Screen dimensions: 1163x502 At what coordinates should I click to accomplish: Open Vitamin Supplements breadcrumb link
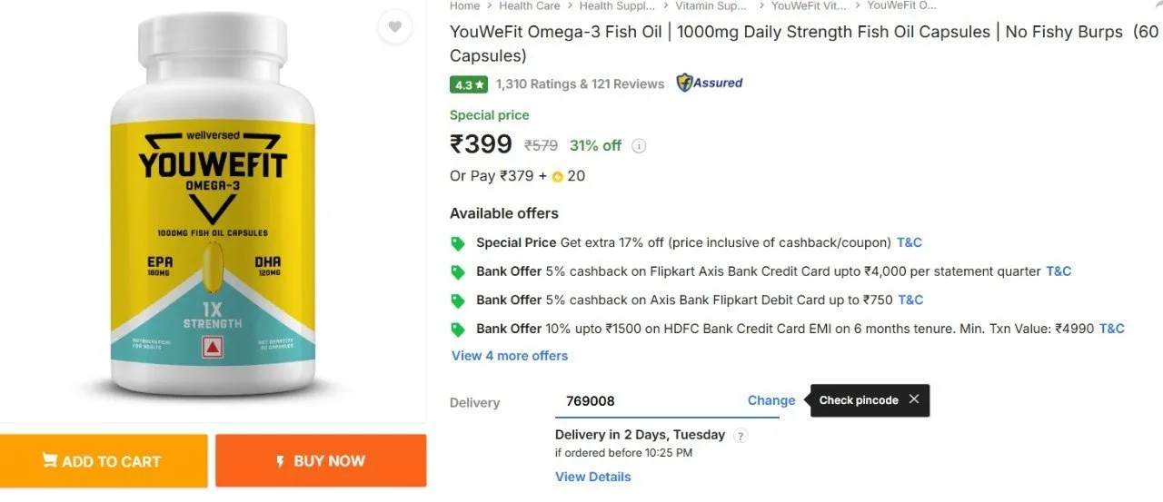(711, 5)
